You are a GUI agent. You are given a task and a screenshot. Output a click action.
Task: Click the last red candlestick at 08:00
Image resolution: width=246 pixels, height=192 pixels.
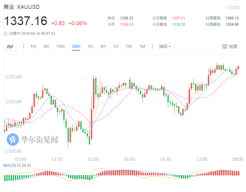(238, 67)
